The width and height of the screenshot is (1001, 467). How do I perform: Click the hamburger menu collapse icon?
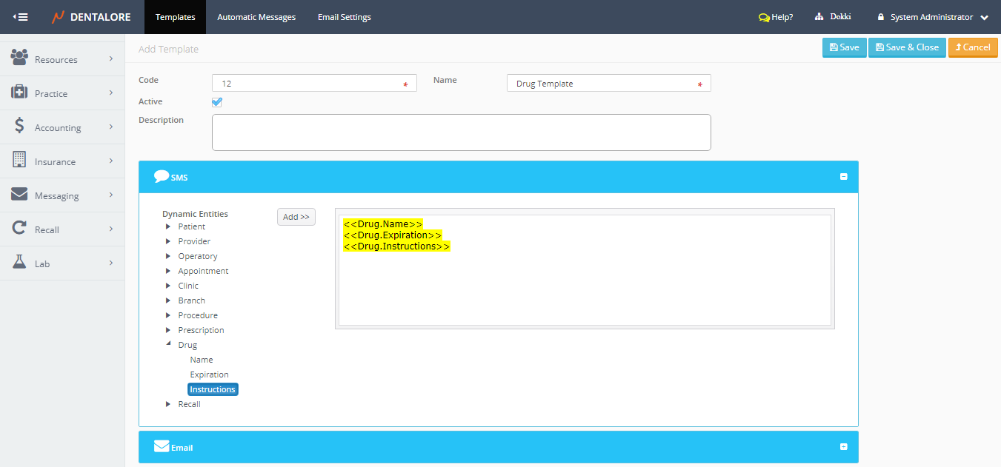21,17
